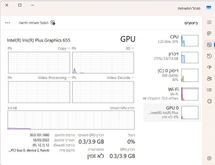Click the CPU mini graph thumbnail
This screenshot has height=165, width=215.
click(190, 41)
